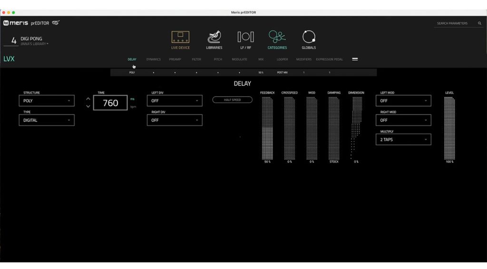Screen dimensions: 487x269
Task: Click the POST MIX summary value under Looper
Action: [282, 72]
